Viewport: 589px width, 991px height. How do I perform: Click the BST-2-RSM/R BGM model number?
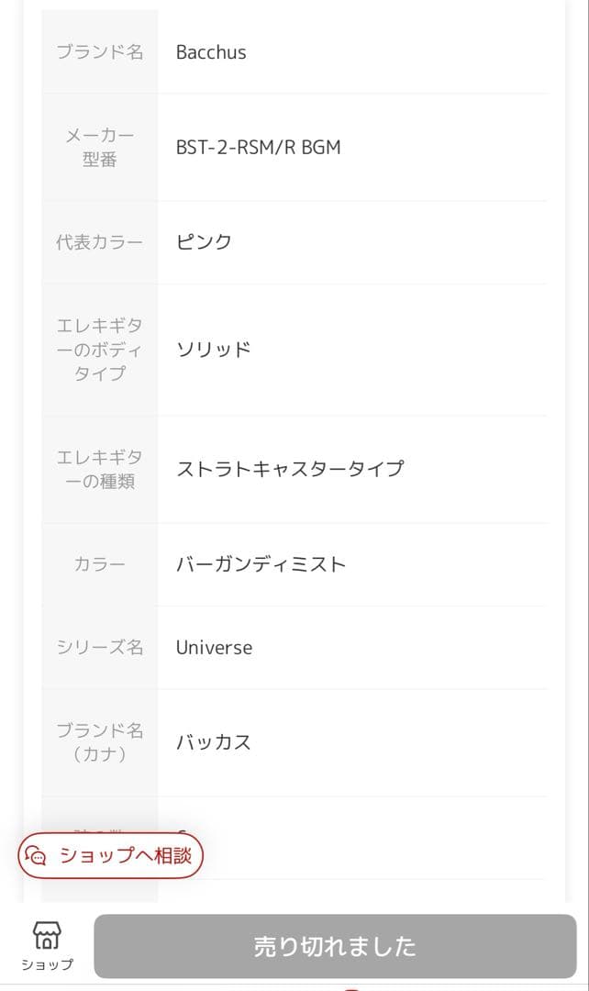258,147
